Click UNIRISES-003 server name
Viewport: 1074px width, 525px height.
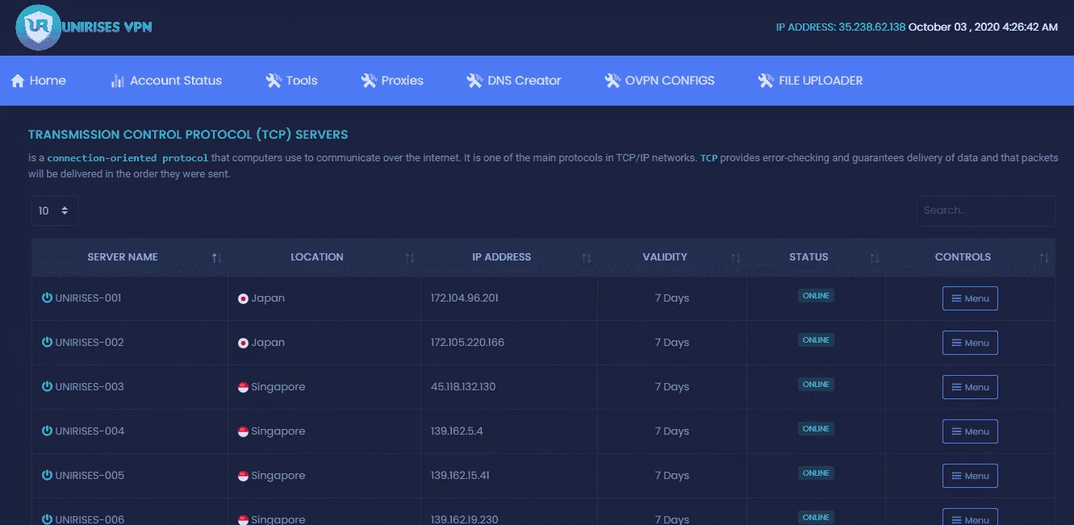pos(90,387)
